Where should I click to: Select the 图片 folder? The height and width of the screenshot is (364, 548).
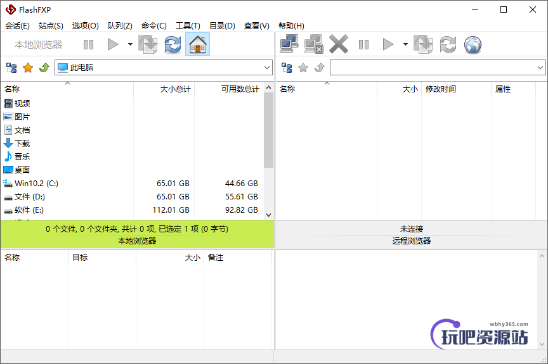(x=16, y=117)
